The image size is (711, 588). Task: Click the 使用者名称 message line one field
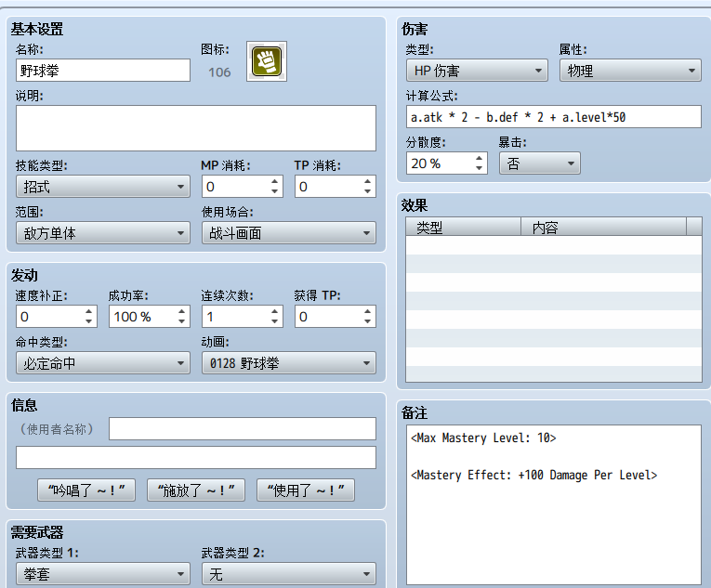click(243, 428)
